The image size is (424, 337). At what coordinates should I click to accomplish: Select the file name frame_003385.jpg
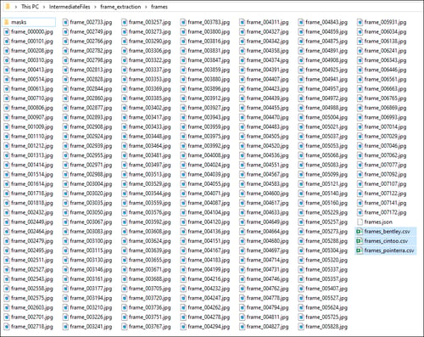coord(150,98)
